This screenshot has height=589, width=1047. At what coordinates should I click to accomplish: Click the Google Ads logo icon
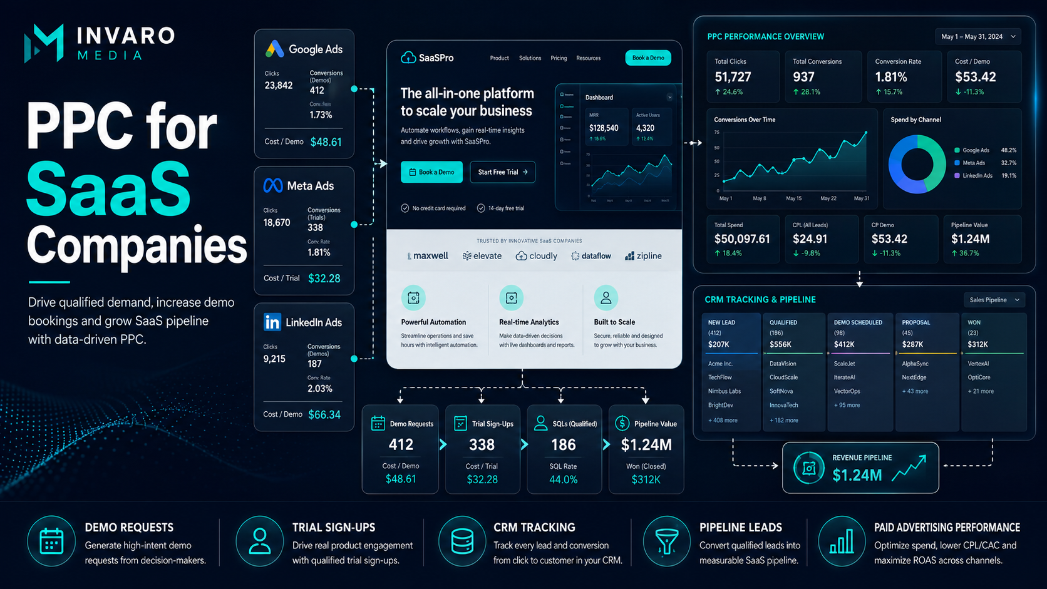pyautogui.click(x=274, y=49)
